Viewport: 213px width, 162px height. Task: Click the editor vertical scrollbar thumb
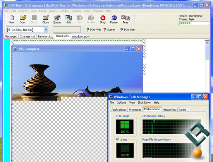pyautogui.click(x=207, y=53)
